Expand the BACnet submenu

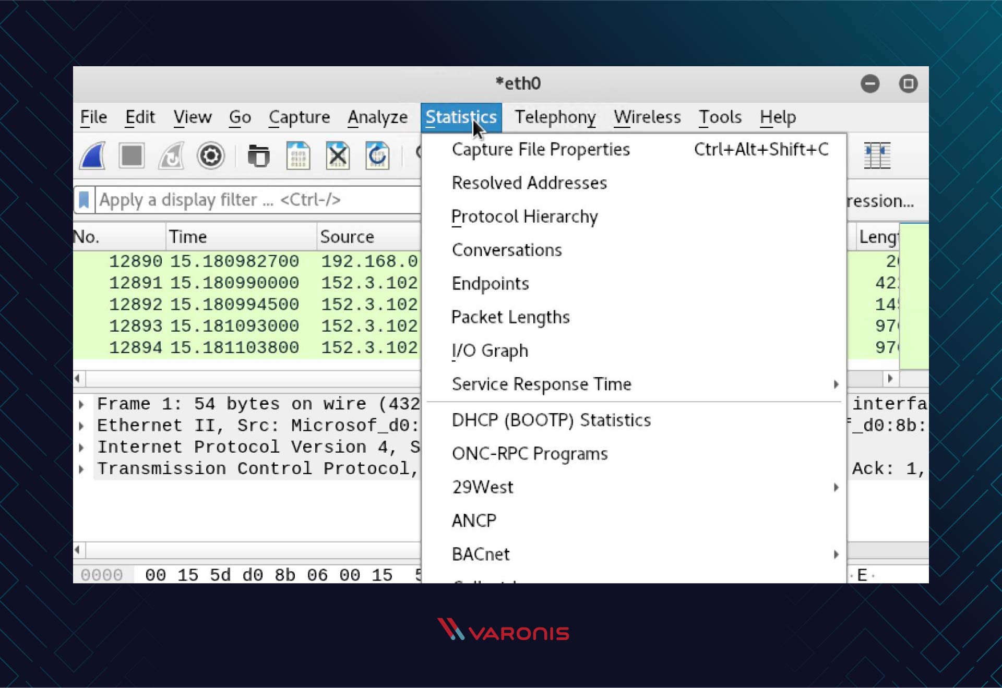point(634,554)
